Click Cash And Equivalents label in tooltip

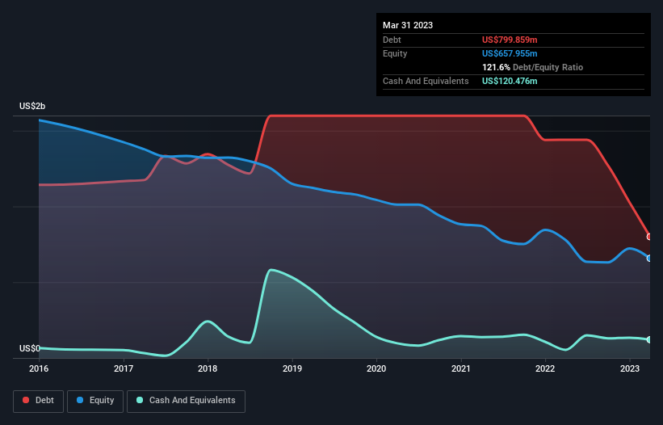[x=426, y=81]
